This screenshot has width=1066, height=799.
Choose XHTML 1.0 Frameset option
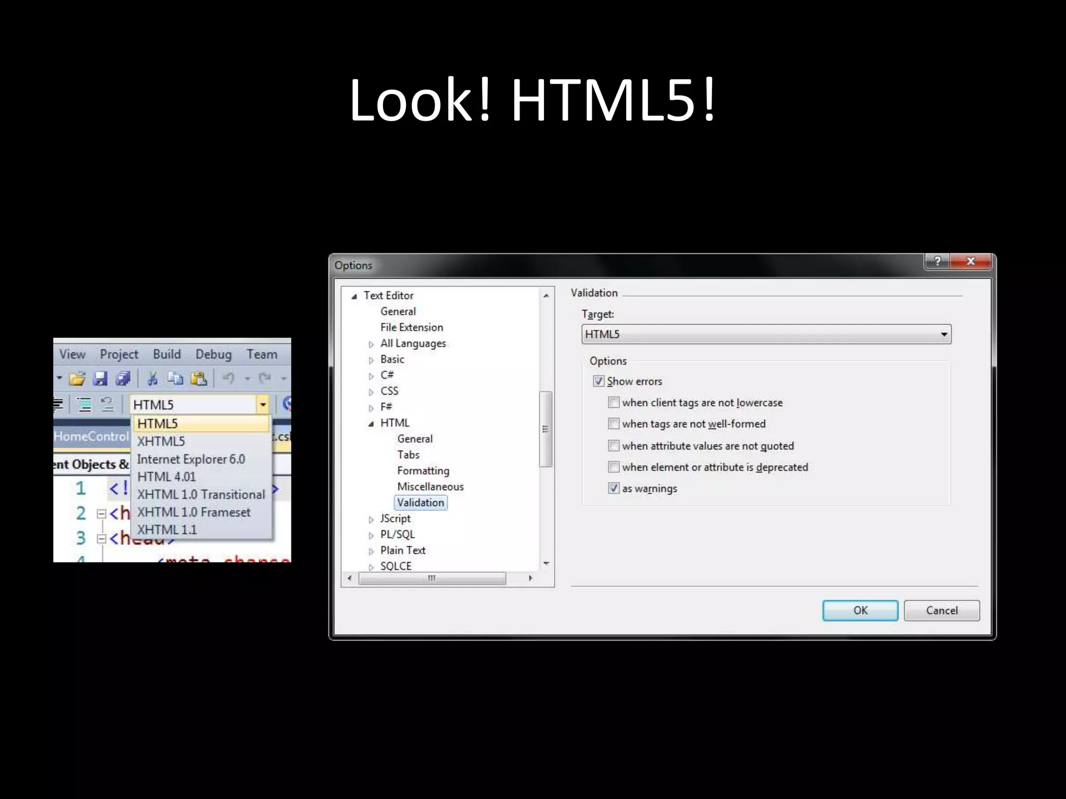(x=202, y=512)
